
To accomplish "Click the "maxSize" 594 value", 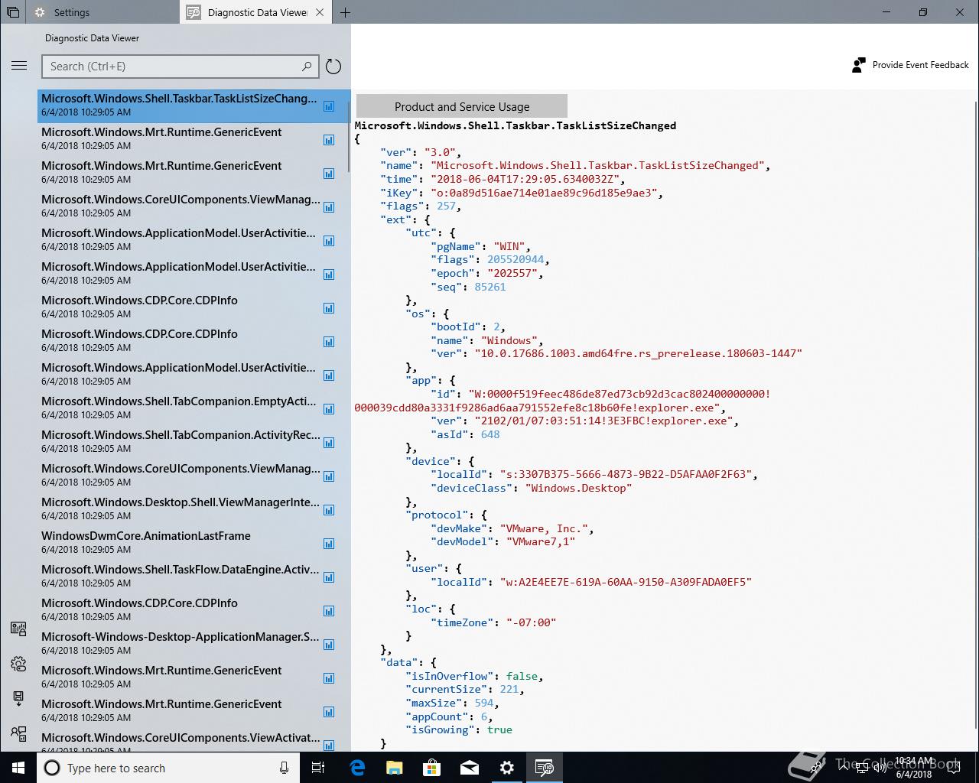I will (x=484, y=703).
